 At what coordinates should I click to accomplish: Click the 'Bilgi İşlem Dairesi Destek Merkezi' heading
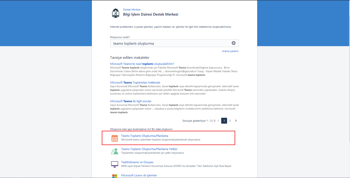151,14
